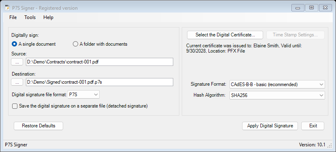
Task: Click the Source path input field
Action: [x=100, y=62]
